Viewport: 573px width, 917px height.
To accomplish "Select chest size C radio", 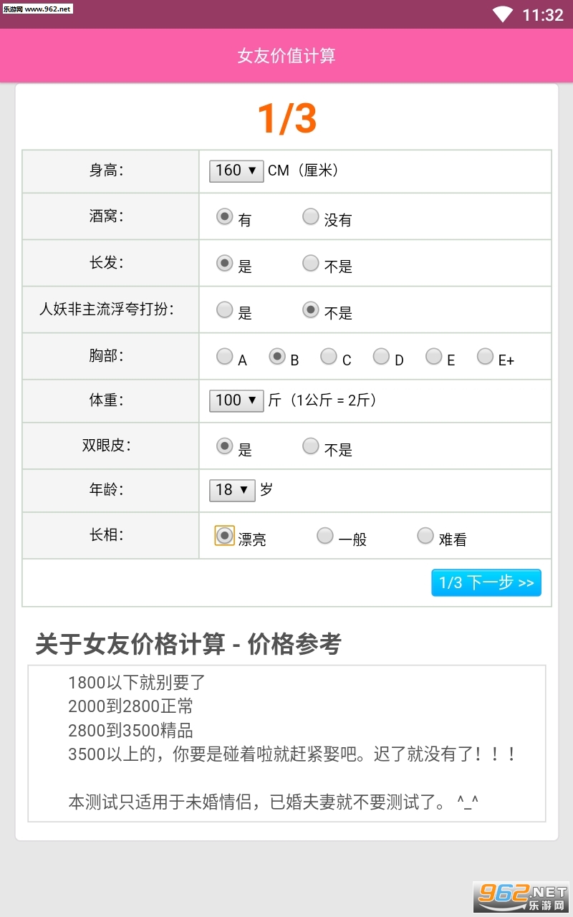I will click(x=329, y=356).
